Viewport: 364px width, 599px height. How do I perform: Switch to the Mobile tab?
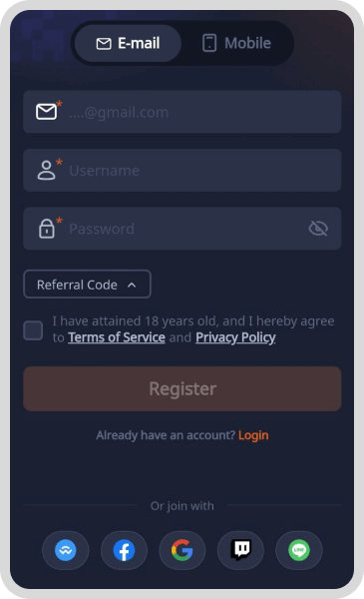click(x=236, y=43)
